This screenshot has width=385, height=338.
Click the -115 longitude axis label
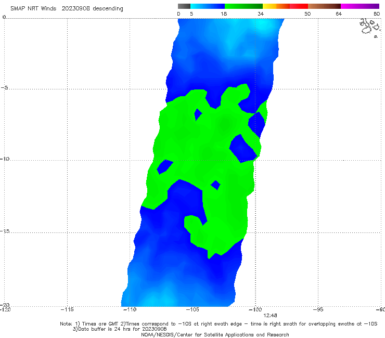67,309
